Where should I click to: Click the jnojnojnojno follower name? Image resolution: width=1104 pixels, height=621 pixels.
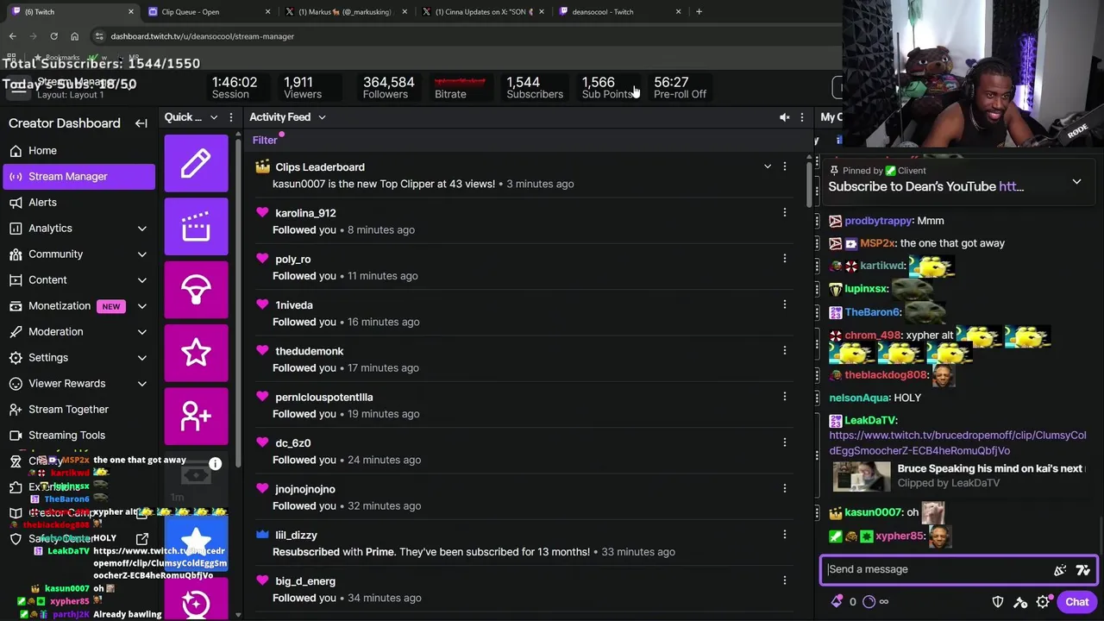305,489
